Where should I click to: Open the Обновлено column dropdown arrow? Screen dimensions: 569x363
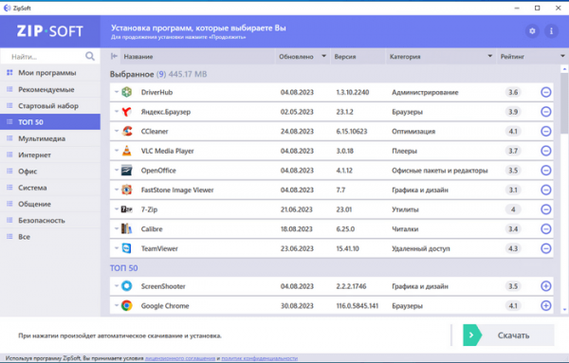pos(323,56)
